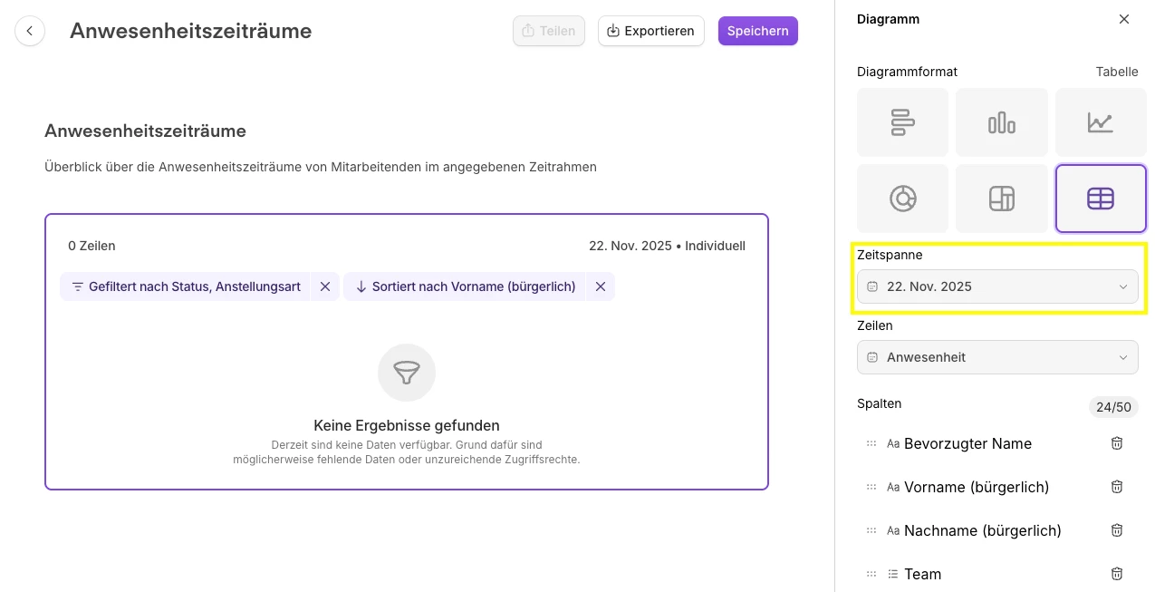The width and height of the screenshot is (1155, 592).
Task: Select the horizontal bar chart format
Action: tap(902, 121)
